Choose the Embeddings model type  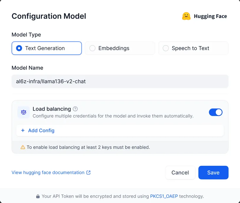(x=120, y=48)
